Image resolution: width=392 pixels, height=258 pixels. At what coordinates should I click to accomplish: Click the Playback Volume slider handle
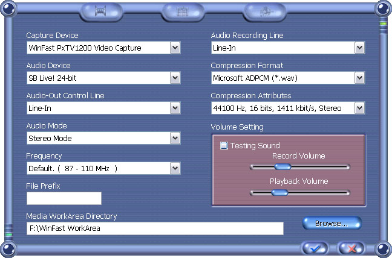279,192
